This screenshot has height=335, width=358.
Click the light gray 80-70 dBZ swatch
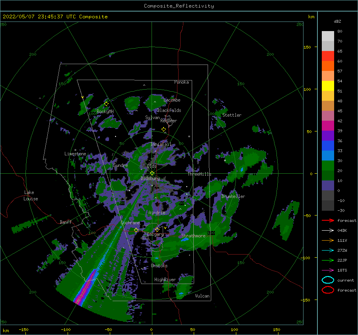pyautogui.click(x=328, y=36)
